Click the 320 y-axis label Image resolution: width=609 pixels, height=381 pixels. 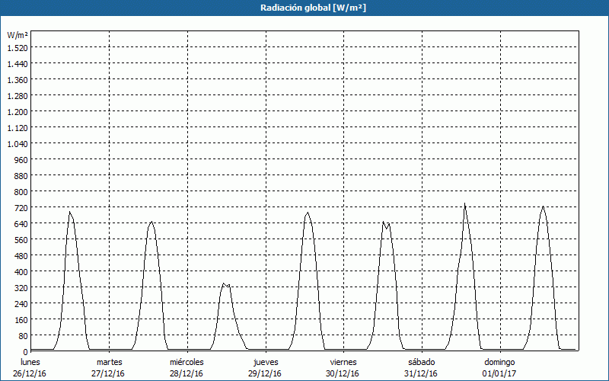point(20,288)
